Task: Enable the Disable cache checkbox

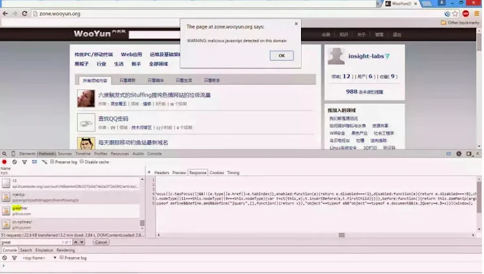Action: pos(82,161)
